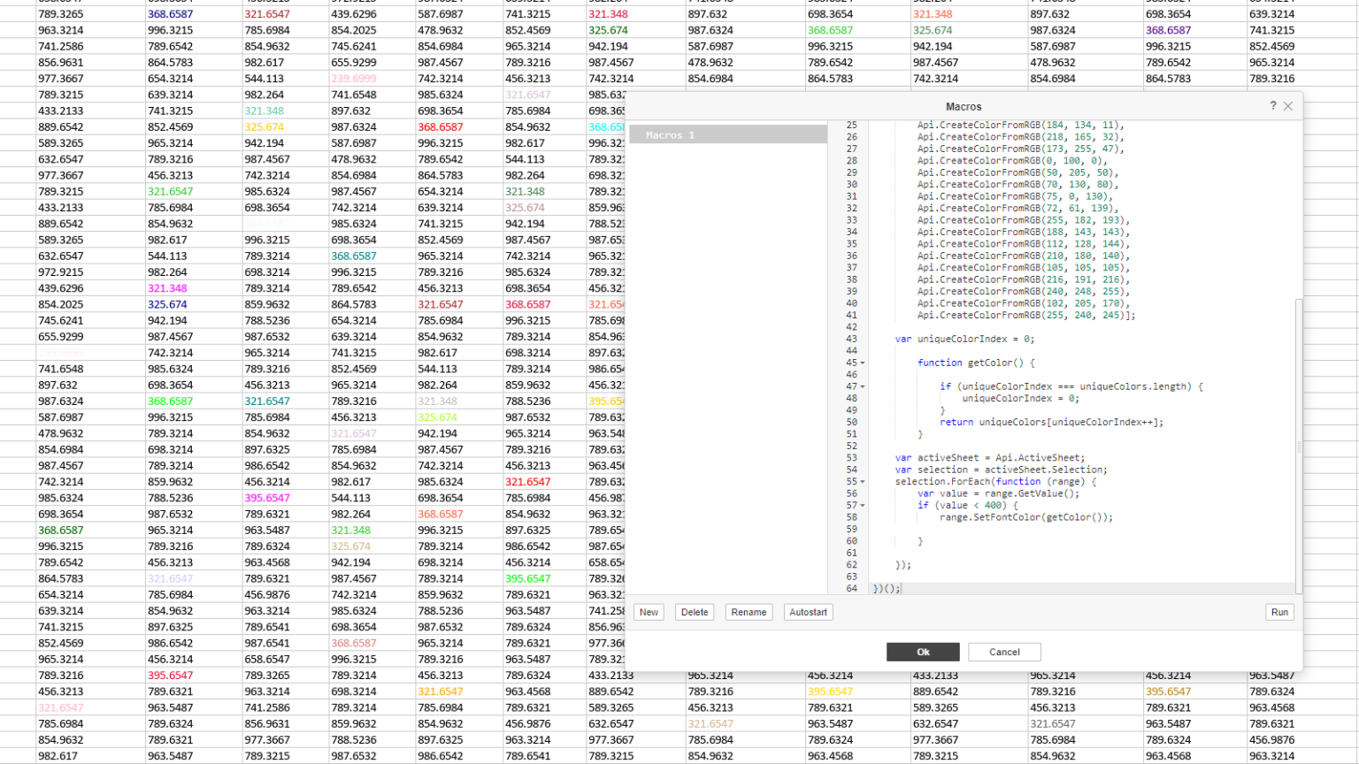
Task: Open help via the question mark icon
Action: click(x=1273, y=106)
